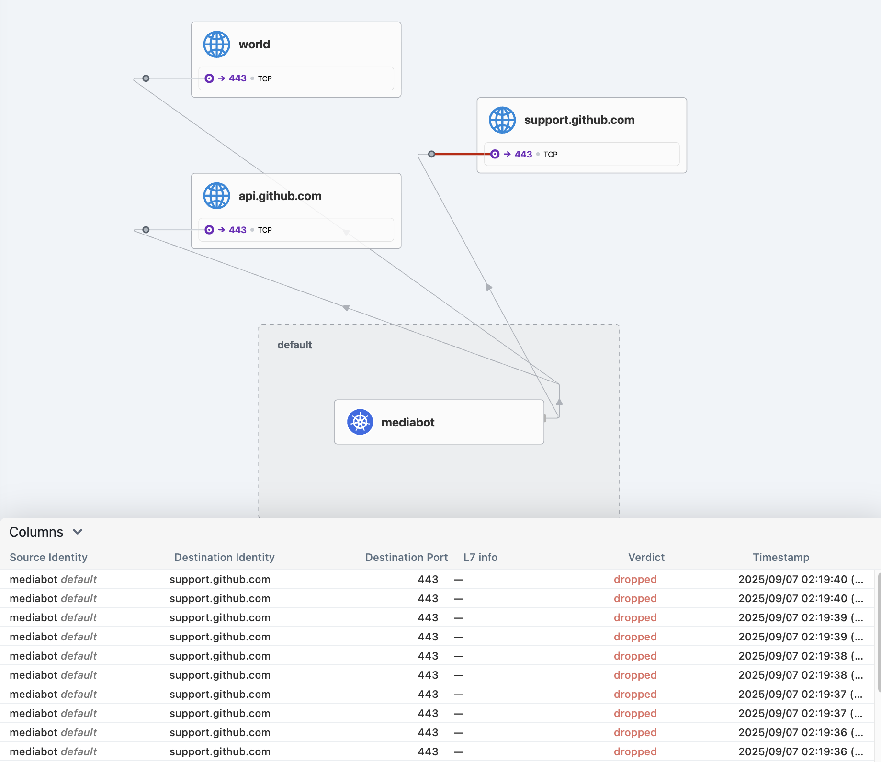
Task: Select first flow row at 02:19:40 timestamp
Action: (x=437, y=579)
